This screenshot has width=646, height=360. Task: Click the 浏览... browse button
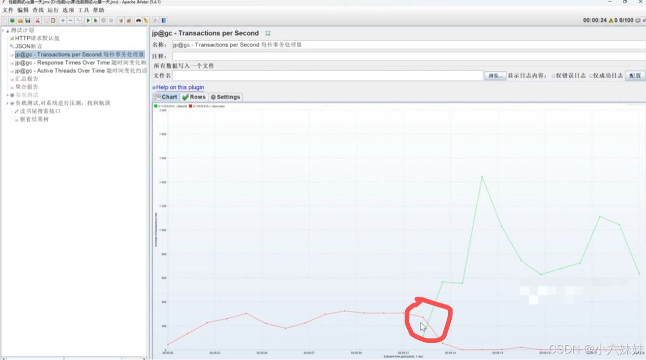pos(496,76)
